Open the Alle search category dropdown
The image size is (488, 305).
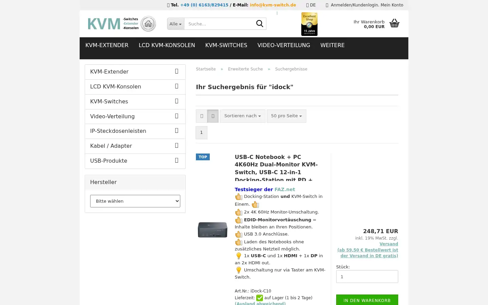tap(176, 24)
